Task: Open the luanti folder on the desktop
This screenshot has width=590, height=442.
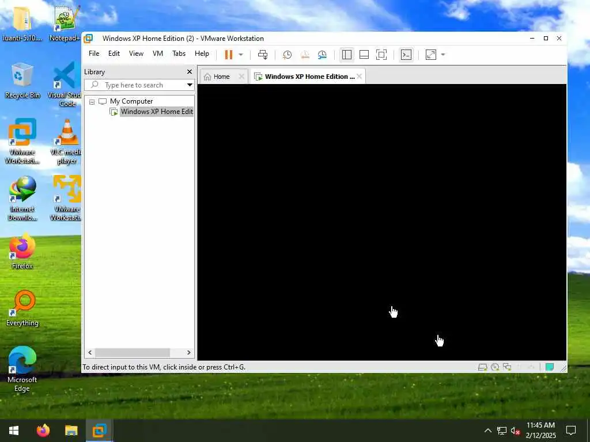Action: click(22, 23)
